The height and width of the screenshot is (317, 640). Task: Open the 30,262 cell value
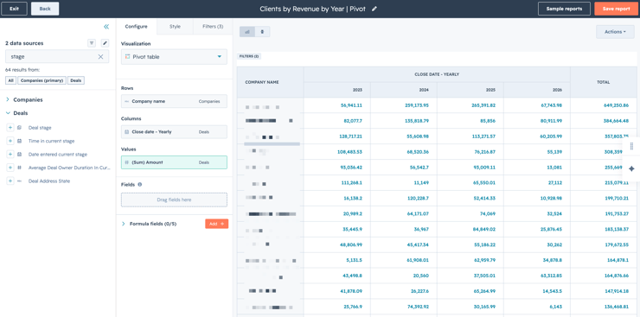pos(554,244)
